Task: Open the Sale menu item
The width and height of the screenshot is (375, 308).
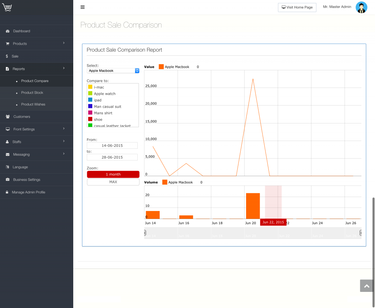Action: [x=37, y=56]
